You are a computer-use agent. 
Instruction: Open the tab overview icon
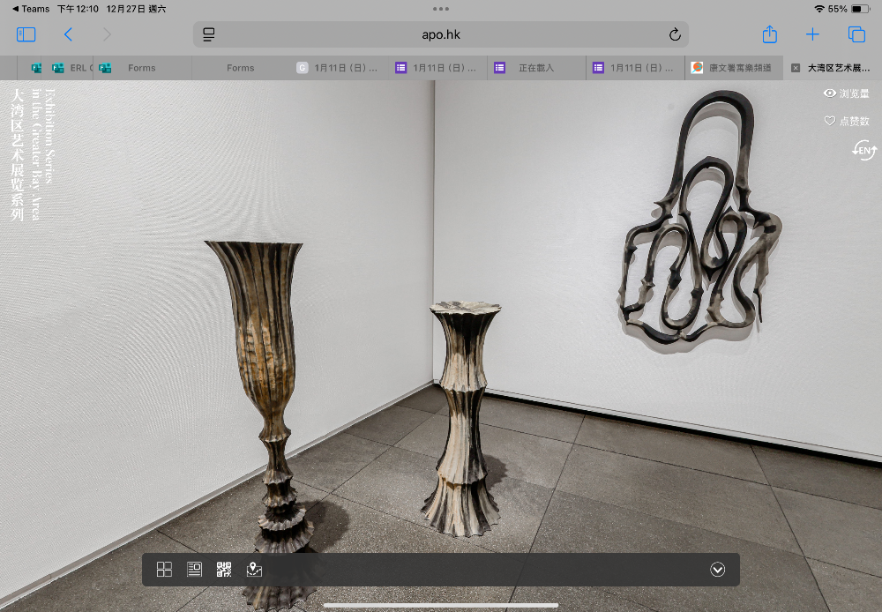point(856,34)
